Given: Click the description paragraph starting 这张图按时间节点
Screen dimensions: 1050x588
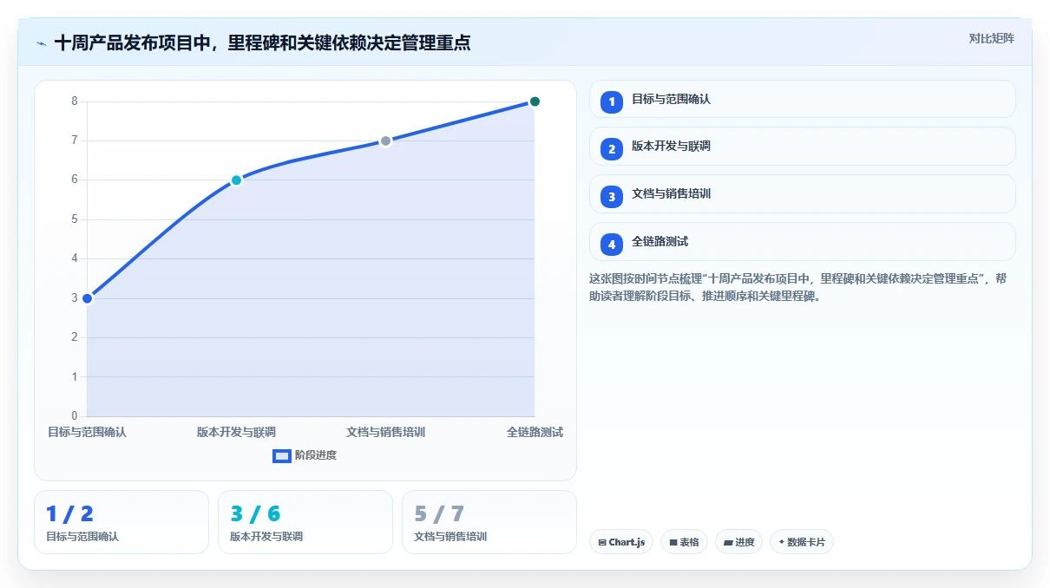Looking at the screenshot, I should click(798, 287).
